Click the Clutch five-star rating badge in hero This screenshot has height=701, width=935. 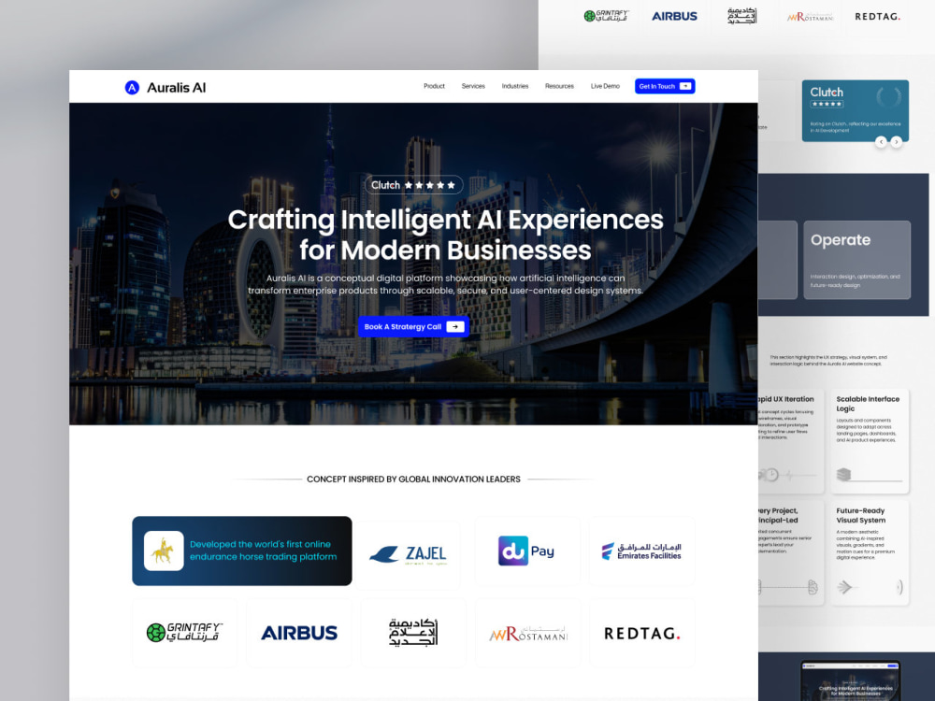[414, 185]
